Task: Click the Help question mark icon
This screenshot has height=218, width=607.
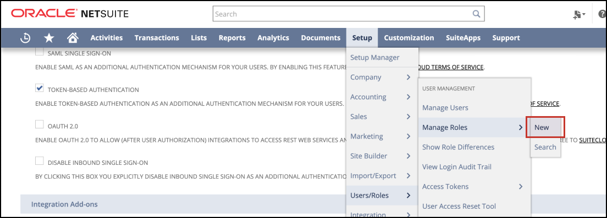Action: click(x=603, y=14)
